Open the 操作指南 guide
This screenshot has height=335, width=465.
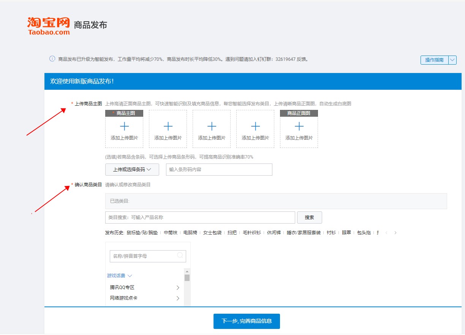[x=433, y=60]
